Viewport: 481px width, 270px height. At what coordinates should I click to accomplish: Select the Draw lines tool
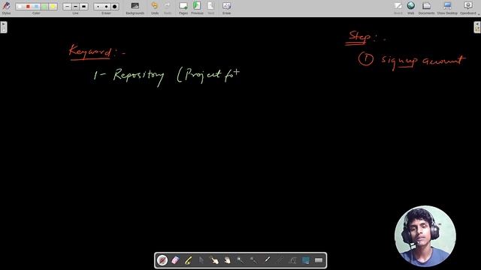click(x=280, y=260)
